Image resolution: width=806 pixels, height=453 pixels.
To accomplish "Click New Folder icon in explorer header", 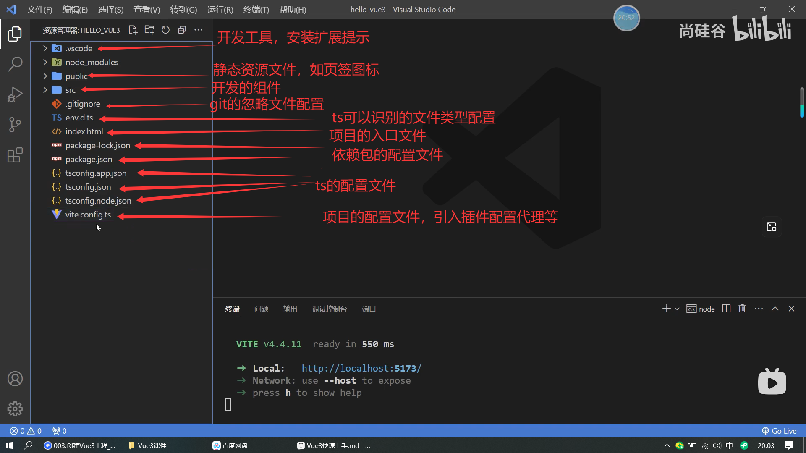I will [149, 30].
